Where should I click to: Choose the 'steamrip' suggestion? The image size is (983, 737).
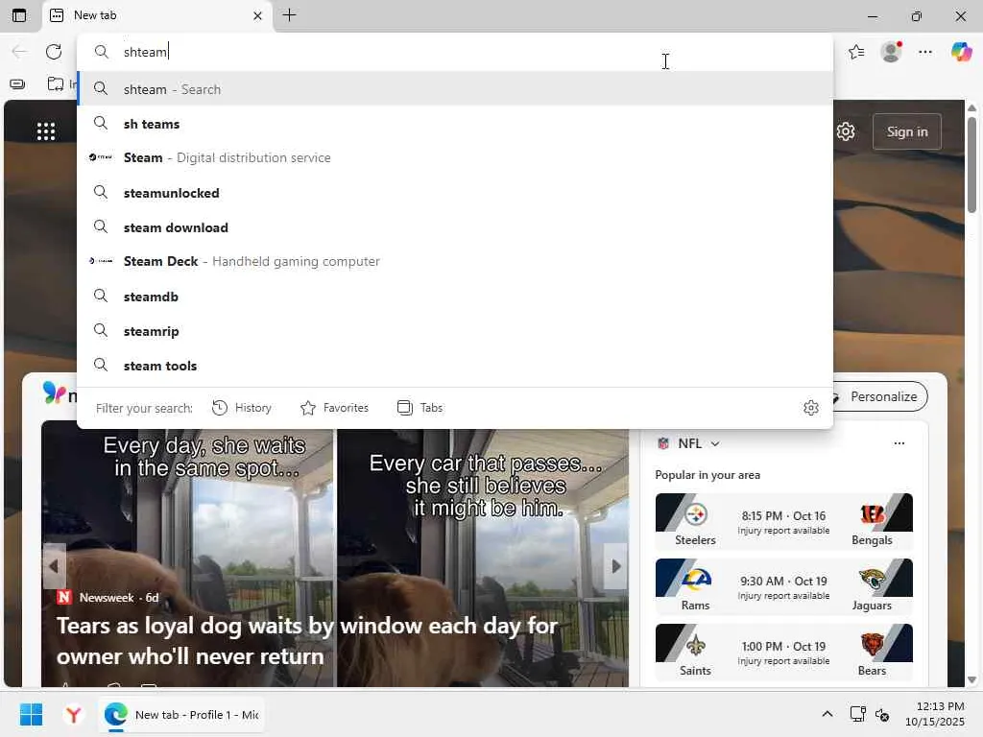pyautogui.click(x=455, y=331)
